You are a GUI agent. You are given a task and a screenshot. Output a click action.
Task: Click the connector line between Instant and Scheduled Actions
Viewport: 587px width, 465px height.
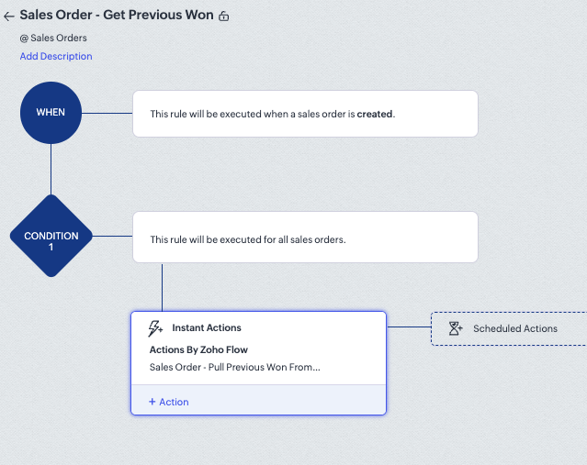click(x=409, y=326)
